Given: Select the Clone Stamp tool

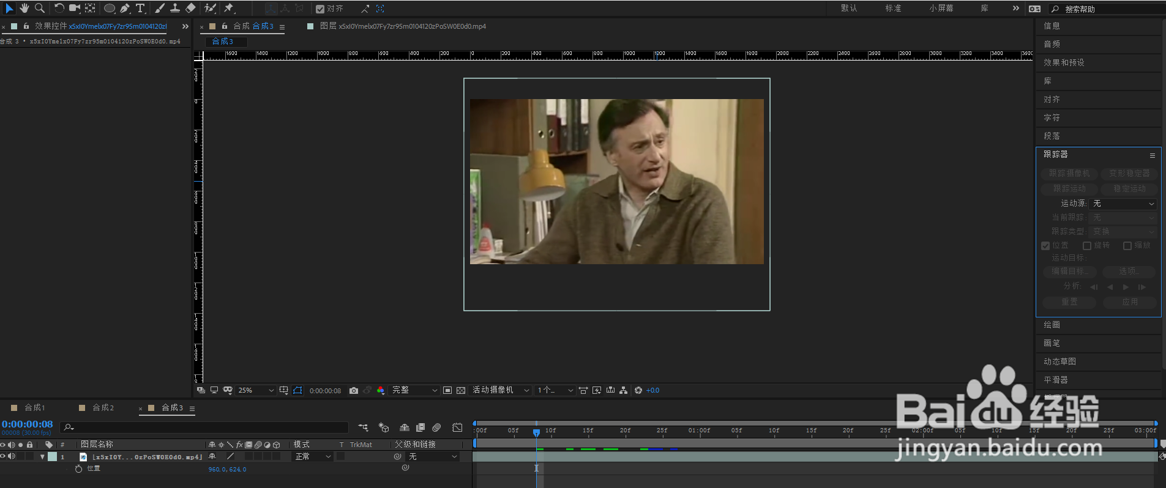Looking at the screenshot, I should [175, 8].
